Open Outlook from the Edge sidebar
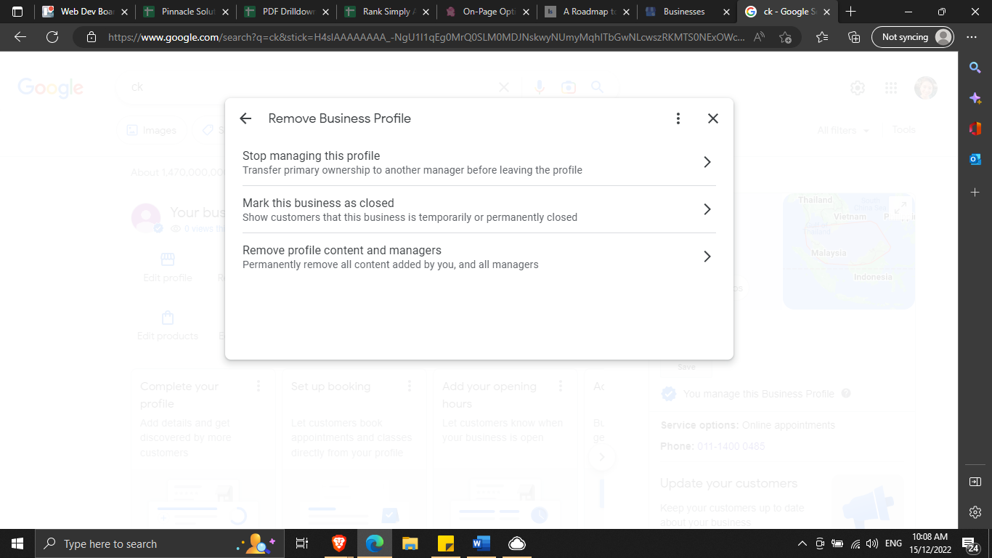The image size is (992, 558). tap(975, 159)
